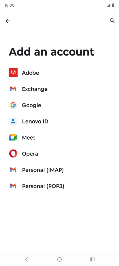119x266 pixels.
Task: Choose Exchange account option
Action: tap(59, 89)
